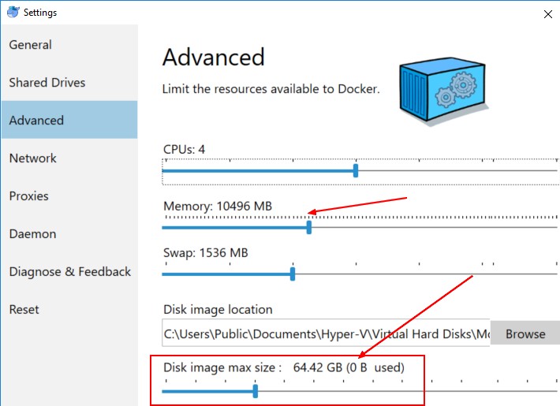
Task: Select the Advanced tab in sidebar
Action: point(36,121)
